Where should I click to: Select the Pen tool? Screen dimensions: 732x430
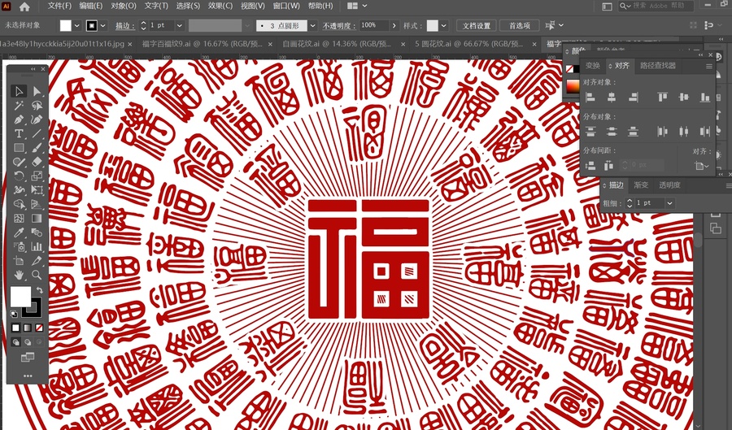[x=19, y=119]
